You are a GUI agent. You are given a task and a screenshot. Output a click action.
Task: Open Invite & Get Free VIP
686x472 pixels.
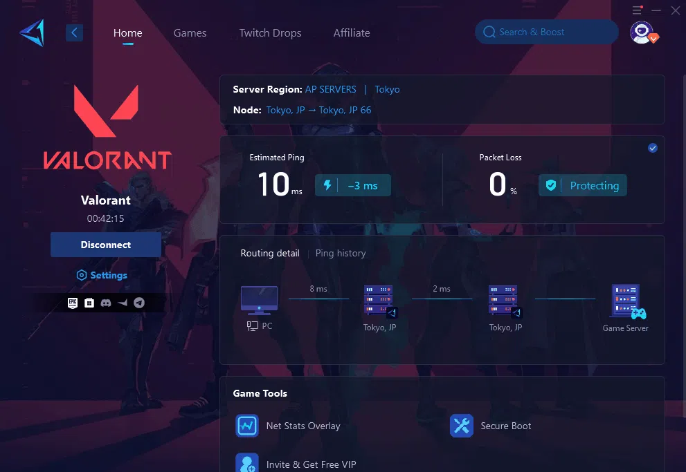pyautogui.click(x=296, y=464)
